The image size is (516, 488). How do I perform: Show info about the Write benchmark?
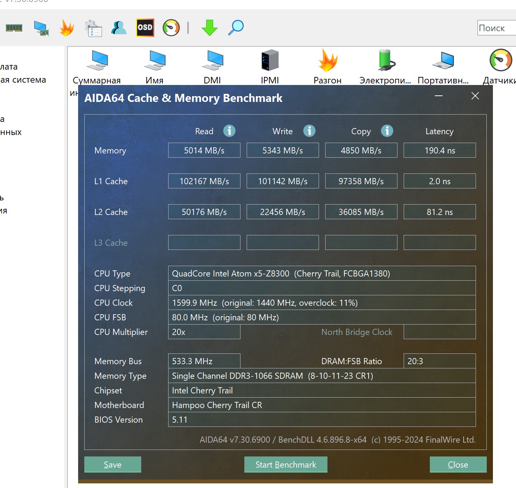(309, 131)
